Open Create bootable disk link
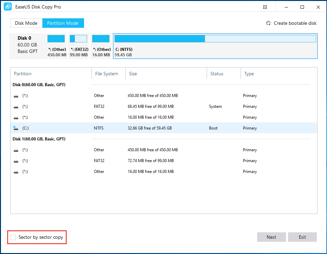The width and height of the screenshot is (327, 254). tap(295, 23)
